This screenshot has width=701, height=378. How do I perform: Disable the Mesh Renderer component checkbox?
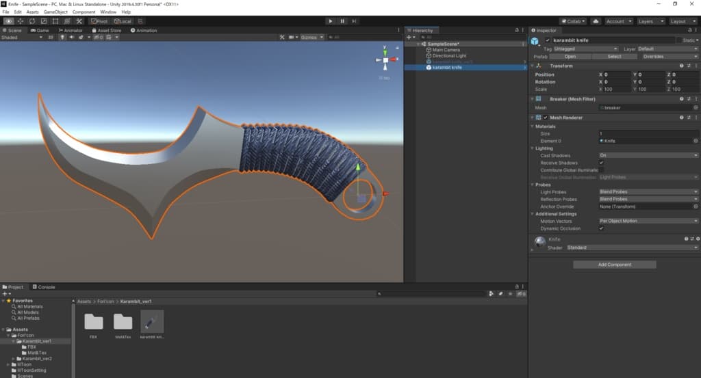coord(546,118)
